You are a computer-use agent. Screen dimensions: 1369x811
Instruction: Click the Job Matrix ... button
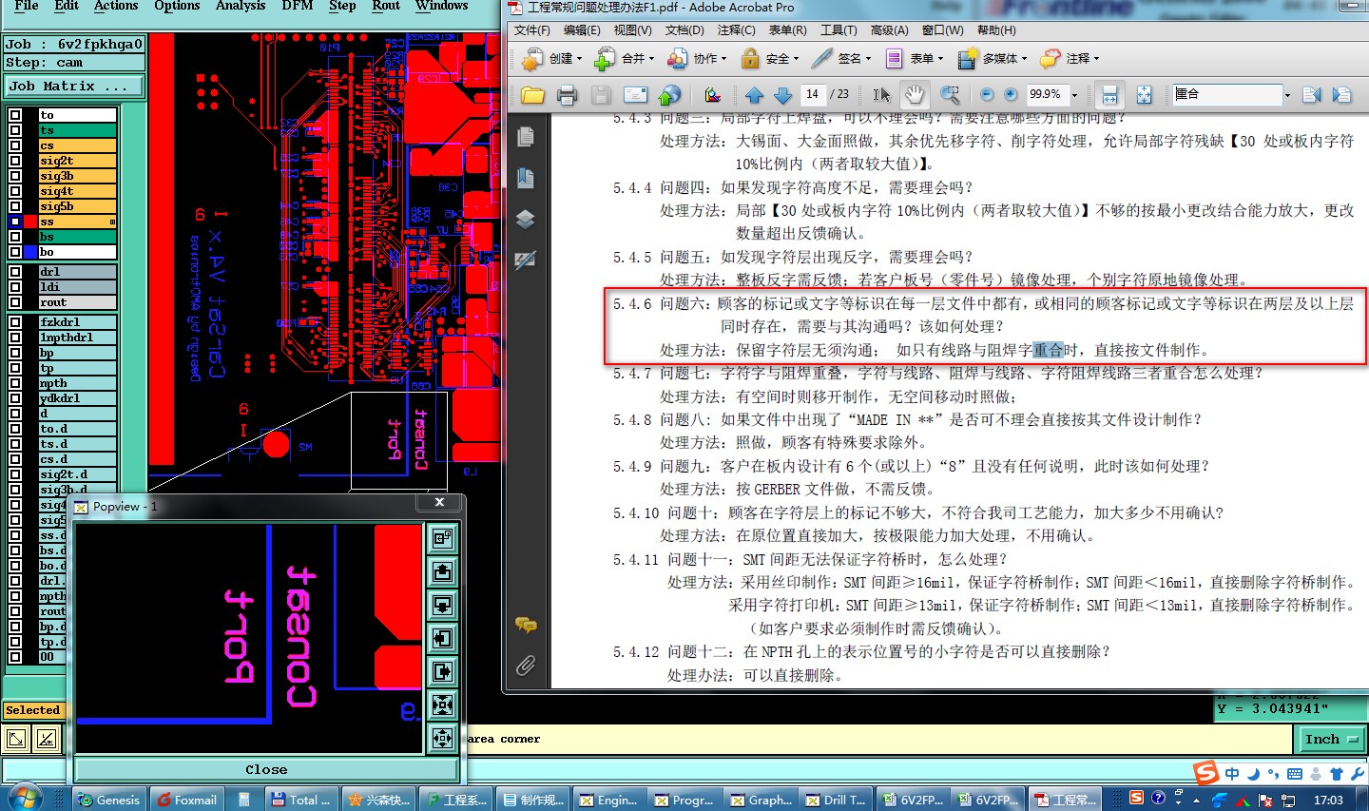[74, 86]
